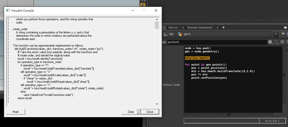Click the Close button below the console text
288x127 pixels.
tap(150, 112)
